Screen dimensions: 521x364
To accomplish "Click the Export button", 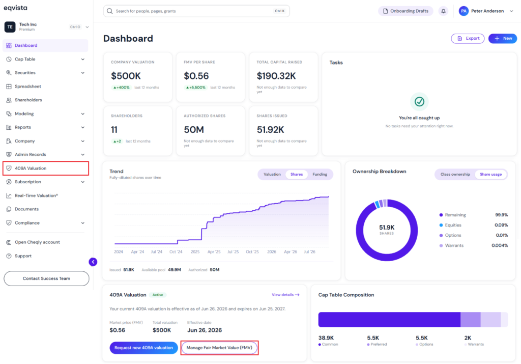I will 468,38.
